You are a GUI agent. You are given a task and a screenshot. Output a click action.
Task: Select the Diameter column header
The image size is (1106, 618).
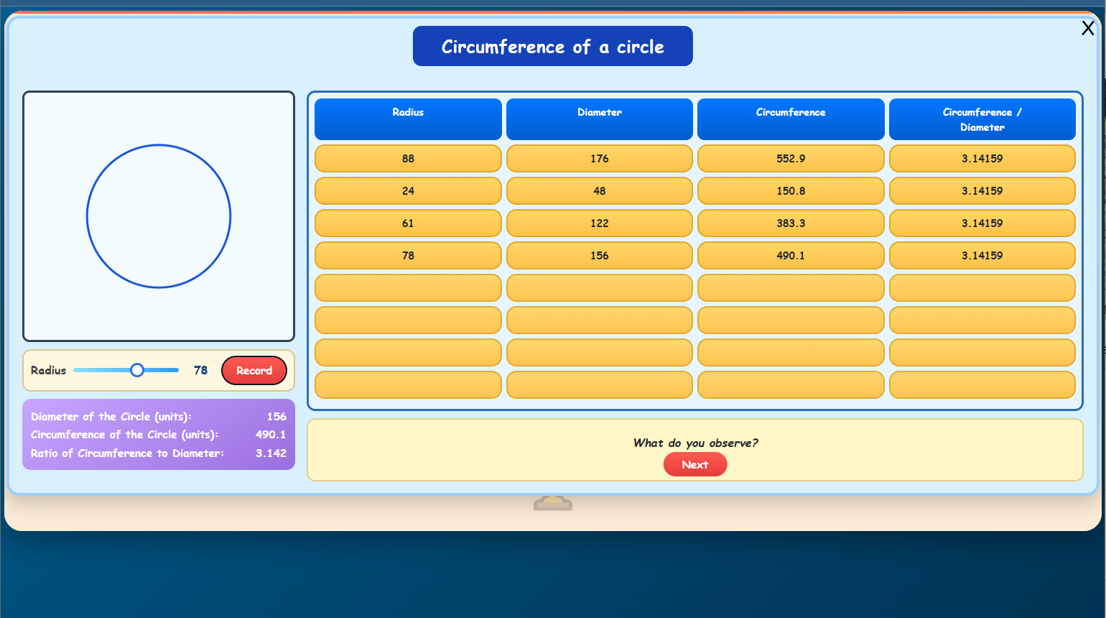pyautogui.click(x=599, y=119)
